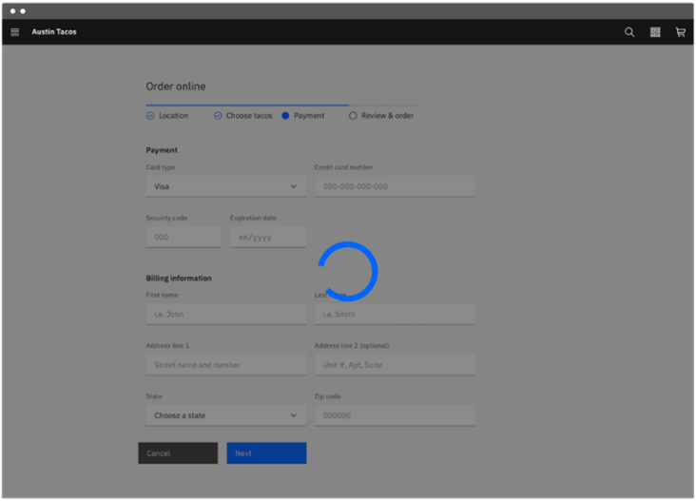Open the shopping cart icon
The height and width of the screenshot is (501, 696).
(680, 32)
